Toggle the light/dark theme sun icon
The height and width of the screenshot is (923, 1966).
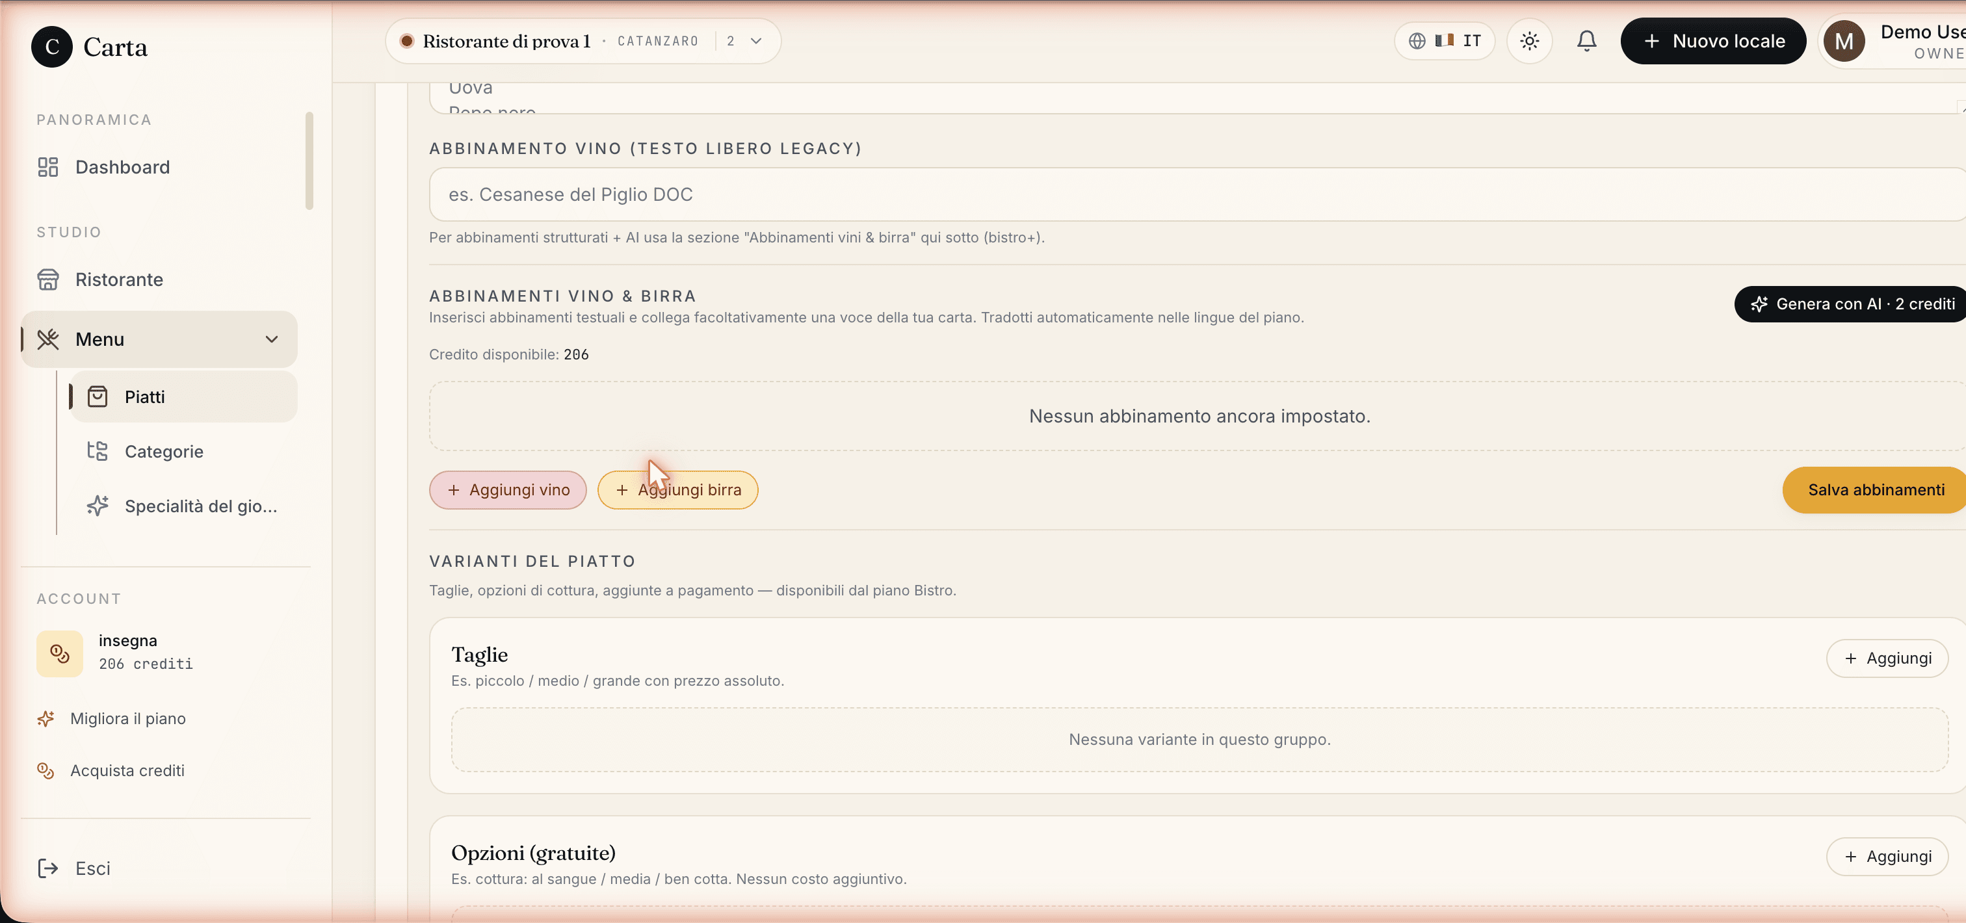coord(1528,41)
